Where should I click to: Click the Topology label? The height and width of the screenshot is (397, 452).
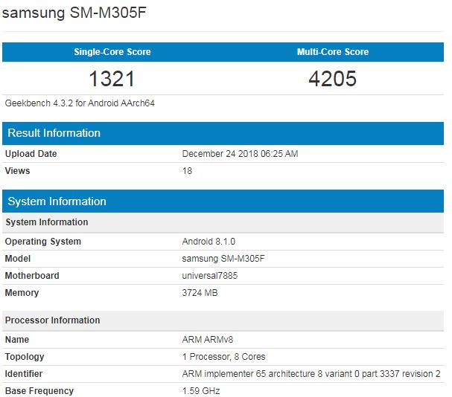pos(25,357)
